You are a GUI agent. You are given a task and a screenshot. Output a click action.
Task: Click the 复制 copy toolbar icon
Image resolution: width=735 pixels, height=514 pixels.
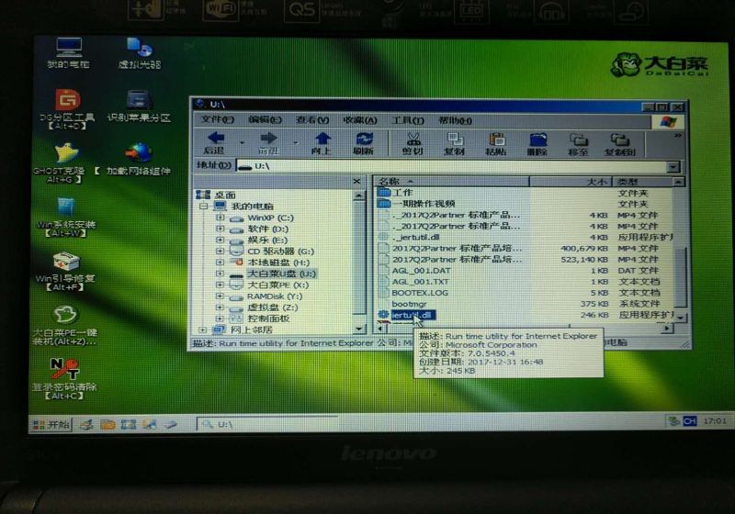[x=454, y=143]
